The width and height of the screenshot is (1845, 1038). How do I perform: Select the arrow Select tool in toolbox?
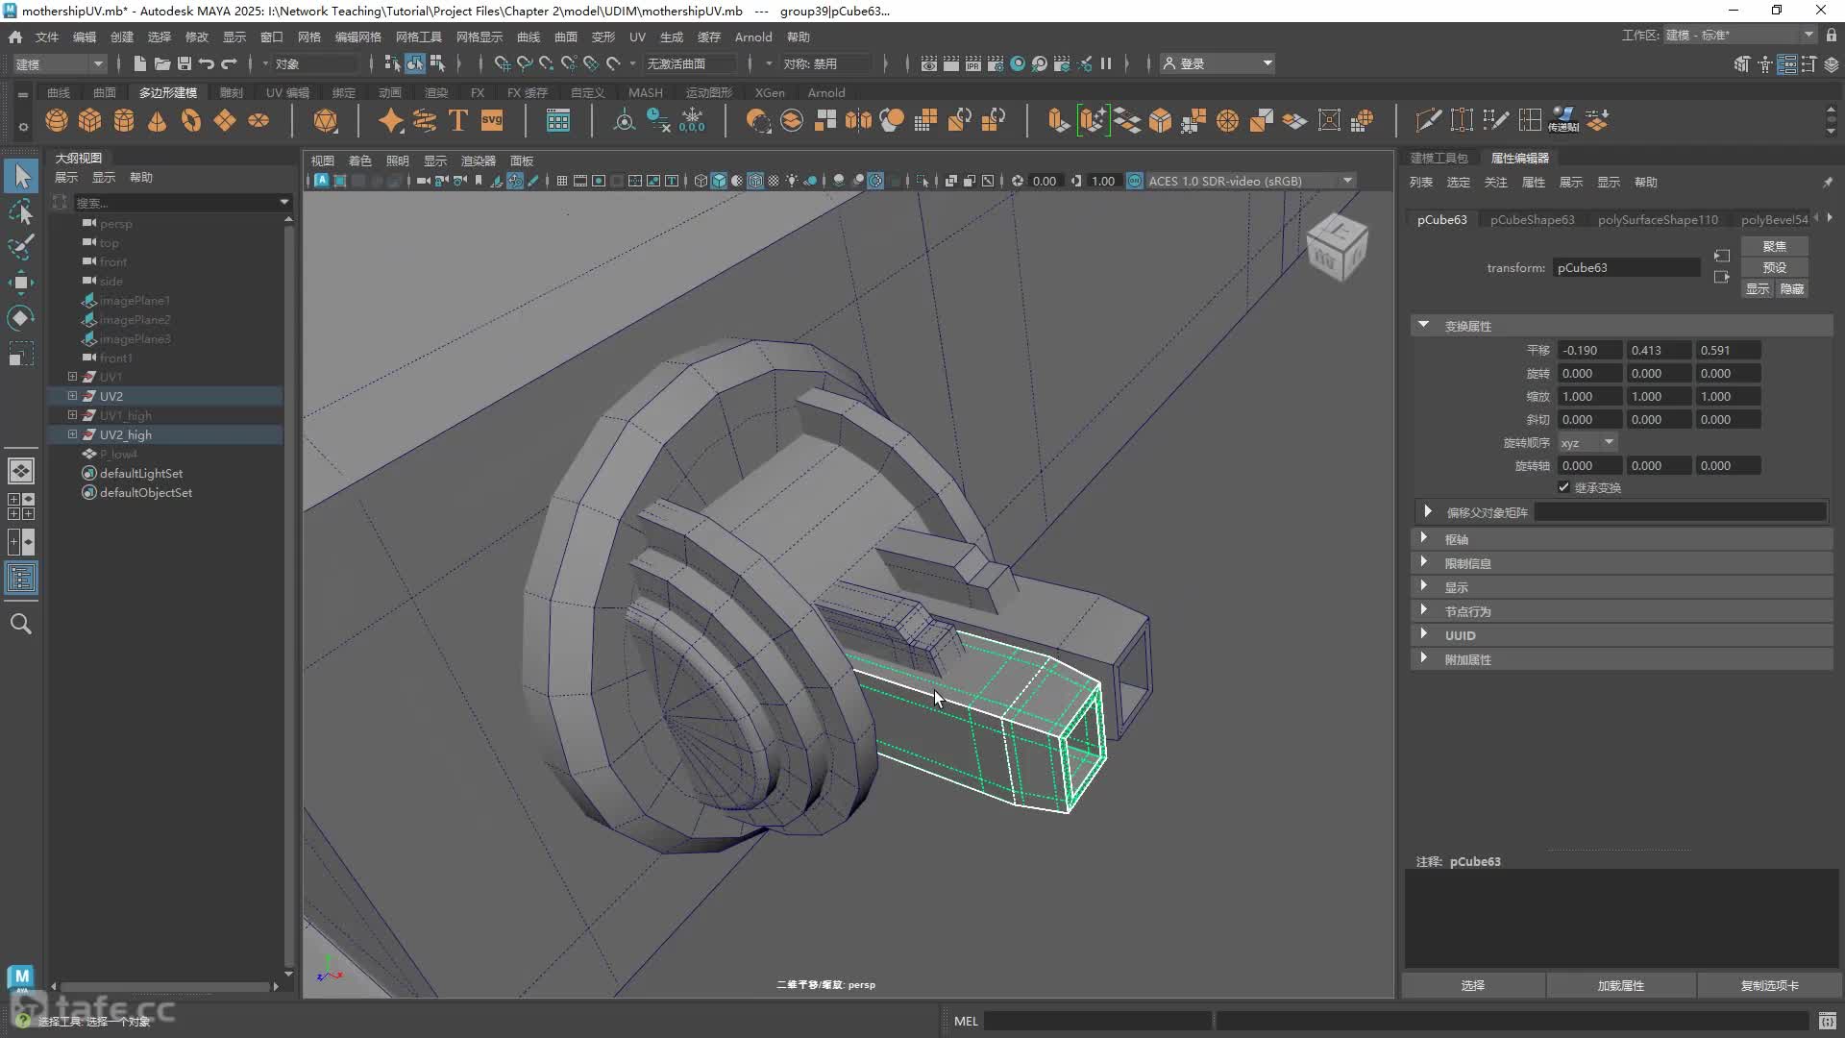coord(21,176)
